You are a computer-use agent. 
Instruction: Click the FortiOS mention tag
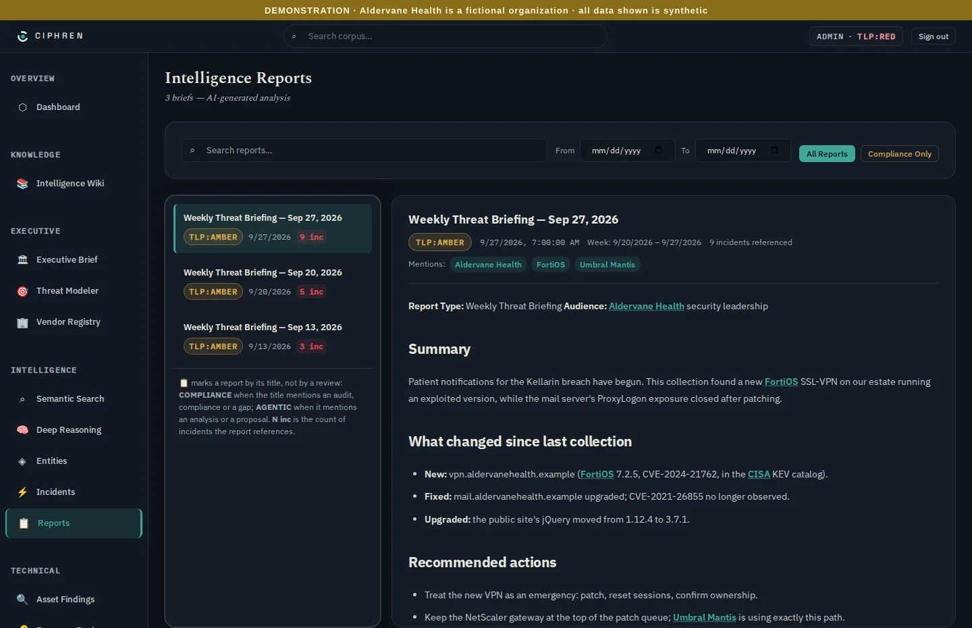click(x=551, y=265)
